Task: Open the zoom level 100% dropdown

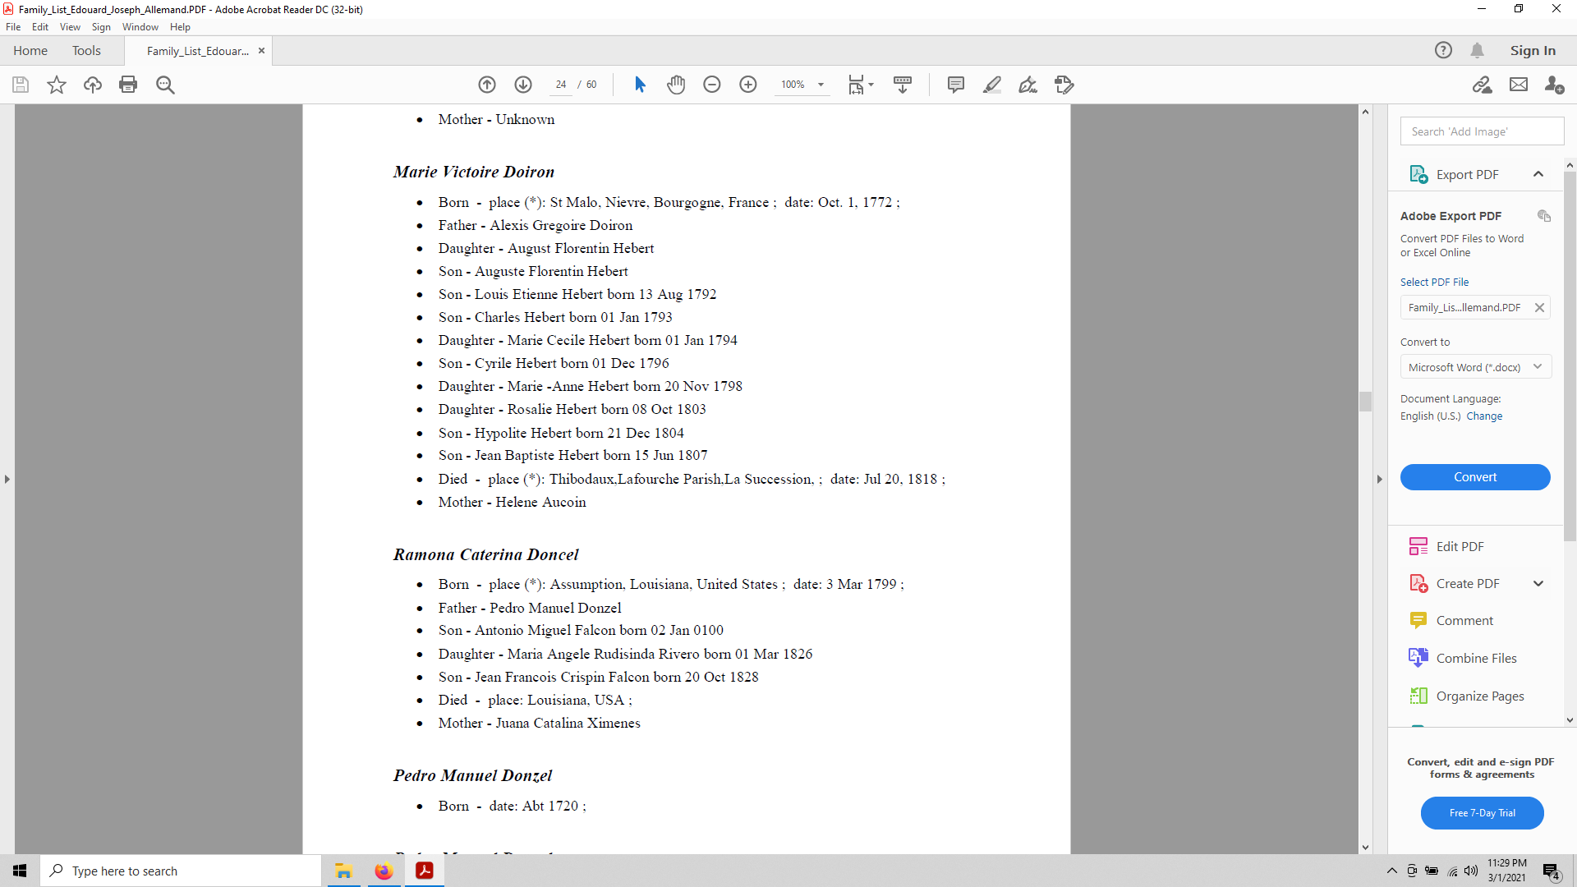Action: (x=821, y=85)
